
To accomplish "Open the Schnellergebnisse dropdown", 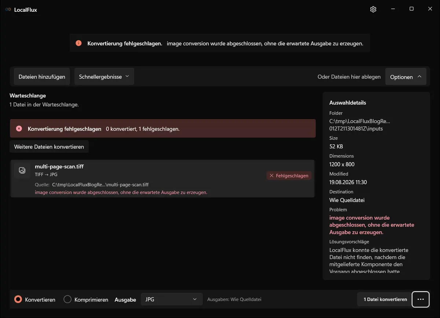I will click(x=104, y=76).
